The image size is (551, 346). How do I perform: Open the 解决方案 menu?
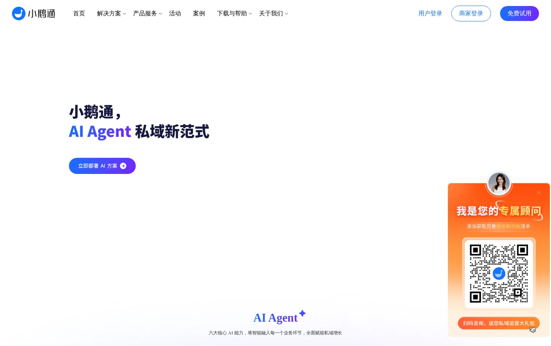point(109,13)
